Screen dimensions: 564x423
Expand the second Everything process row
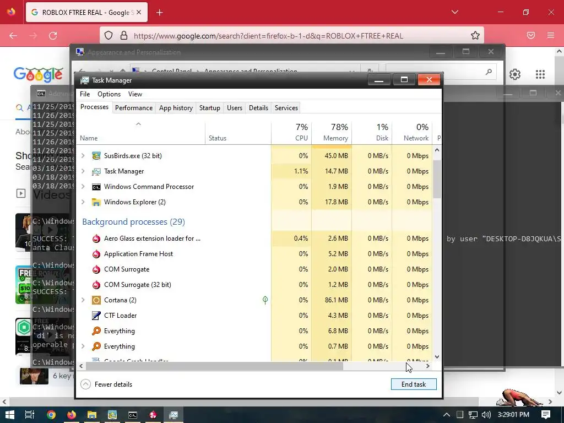83,346
